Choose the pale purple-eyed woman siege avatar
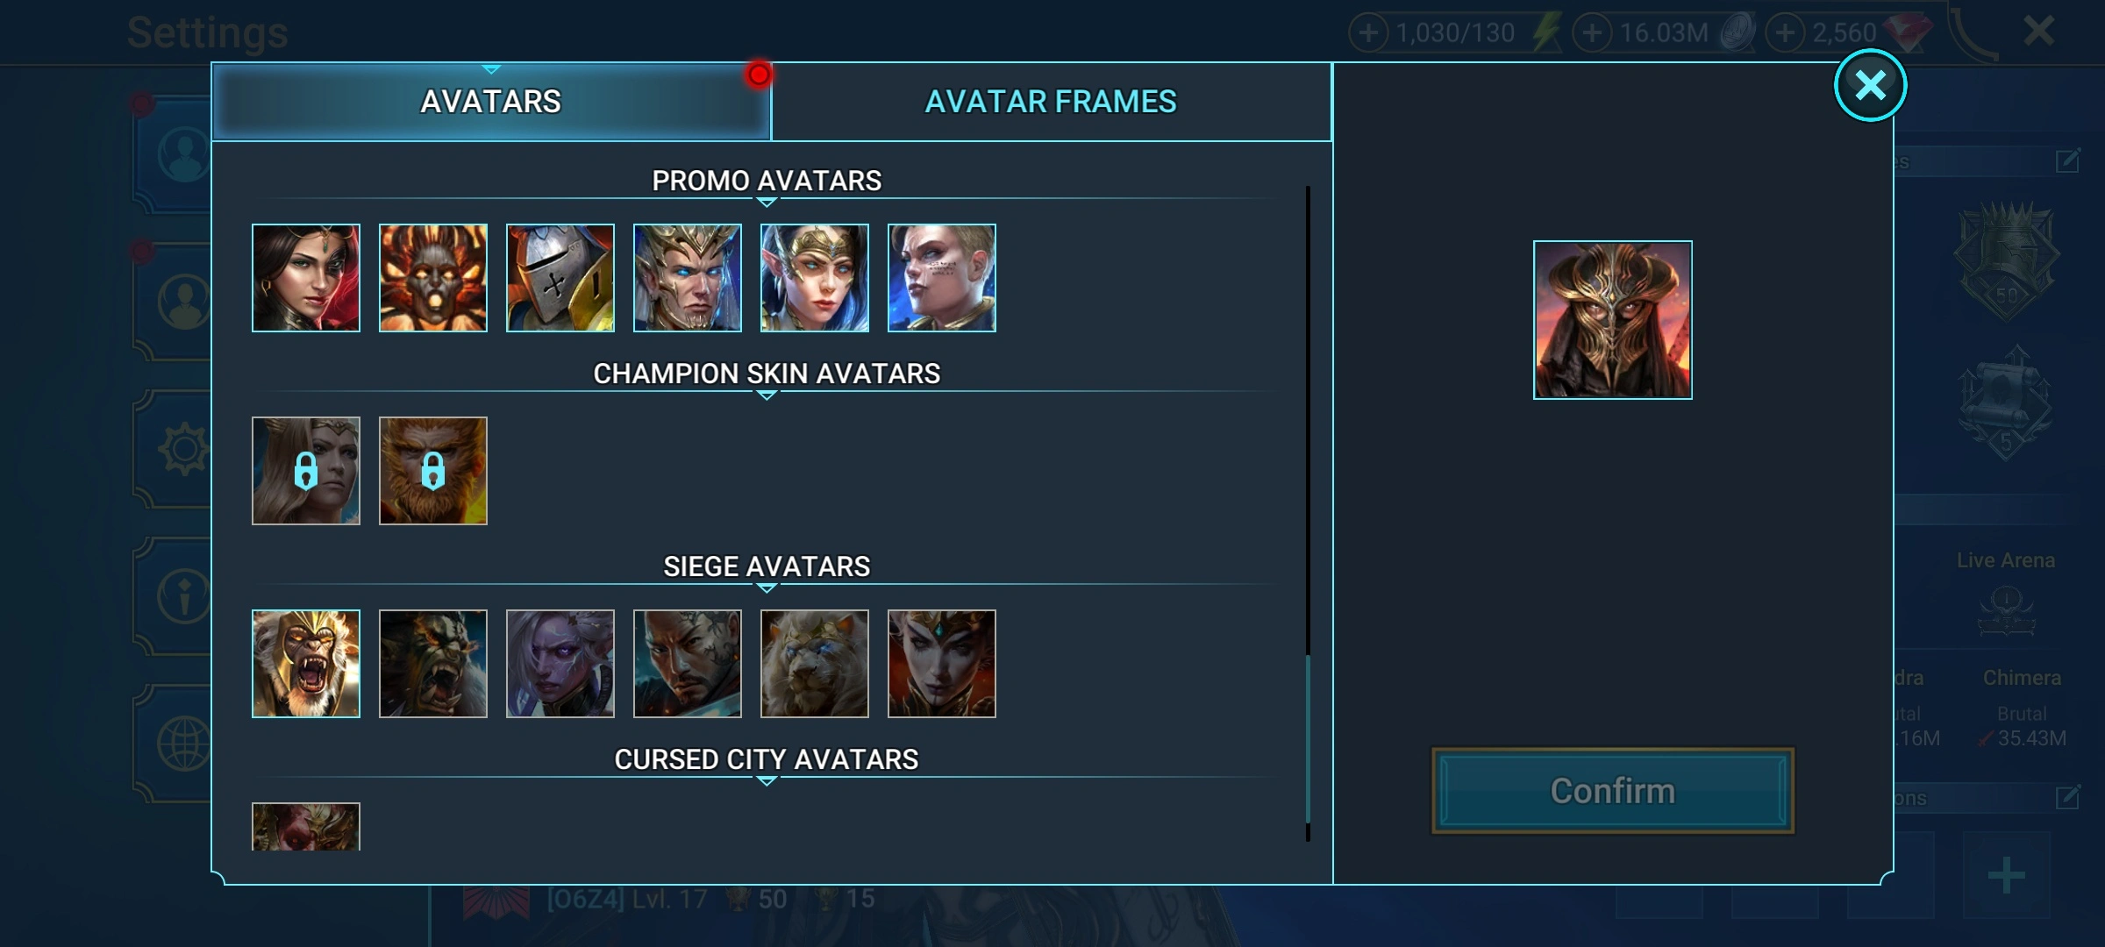The height and width of the screenshot is (947, 2105). 560,664
